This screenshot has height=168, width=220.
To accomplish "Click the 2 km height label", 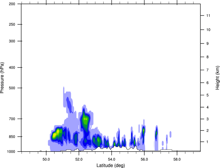I will click(208, 131).
